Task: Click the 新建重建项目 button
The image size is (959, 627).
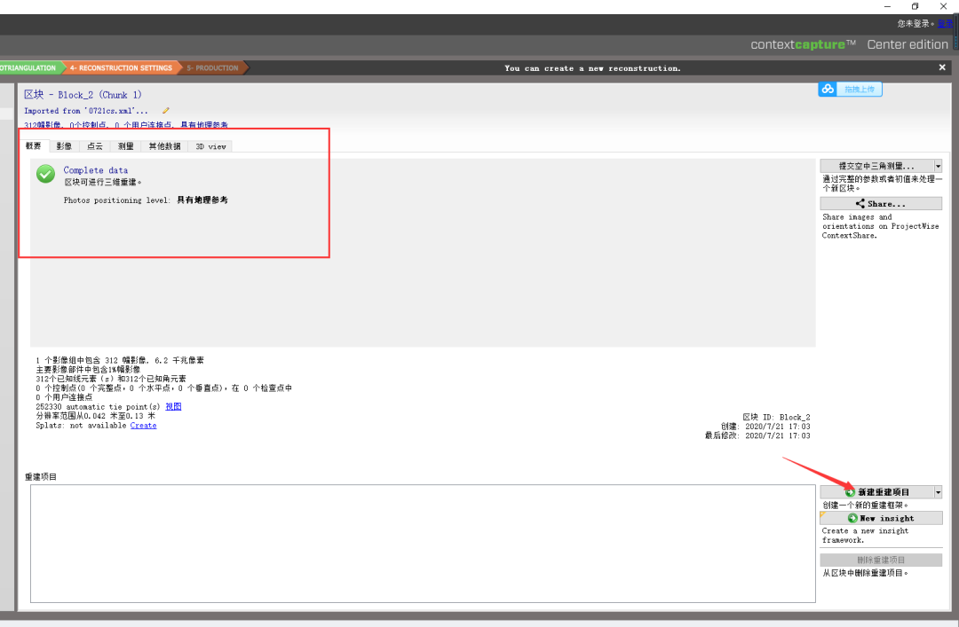Action: pyautogui.click(x=876, y=492)
